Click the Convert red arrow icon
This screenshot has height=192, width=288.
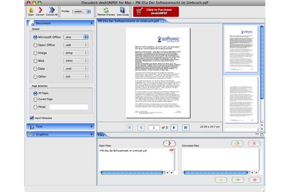click(x=40, y=10)
